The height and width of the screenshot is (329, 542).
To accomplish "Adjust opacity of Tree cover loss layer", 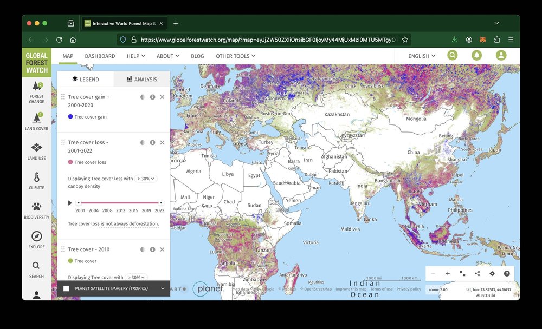I will (x=143, y=142).
